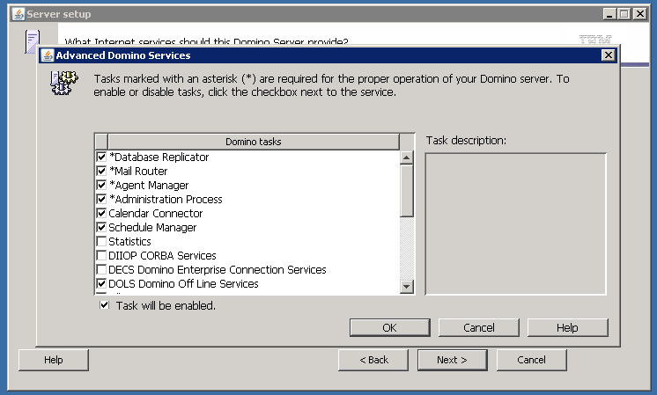This screenshot has height=395, width=657.
Task: Open Help in Advanced Domino Services dialog
Action: click(567, 327)
